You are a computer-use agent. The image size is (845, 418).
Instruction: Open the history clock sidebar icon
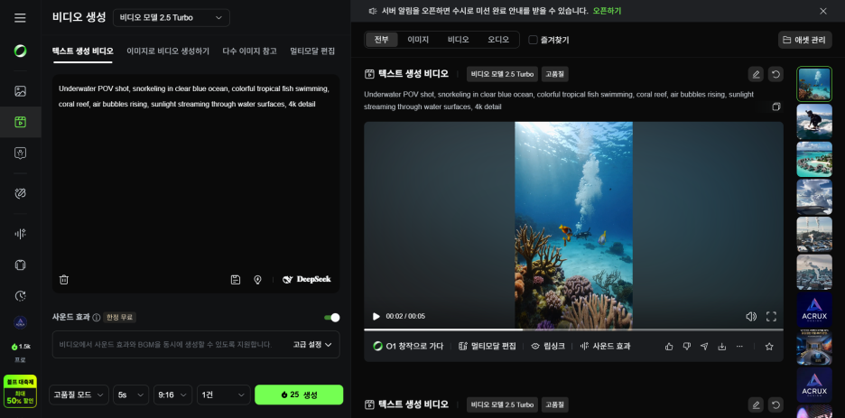click(x=20, y=296)
